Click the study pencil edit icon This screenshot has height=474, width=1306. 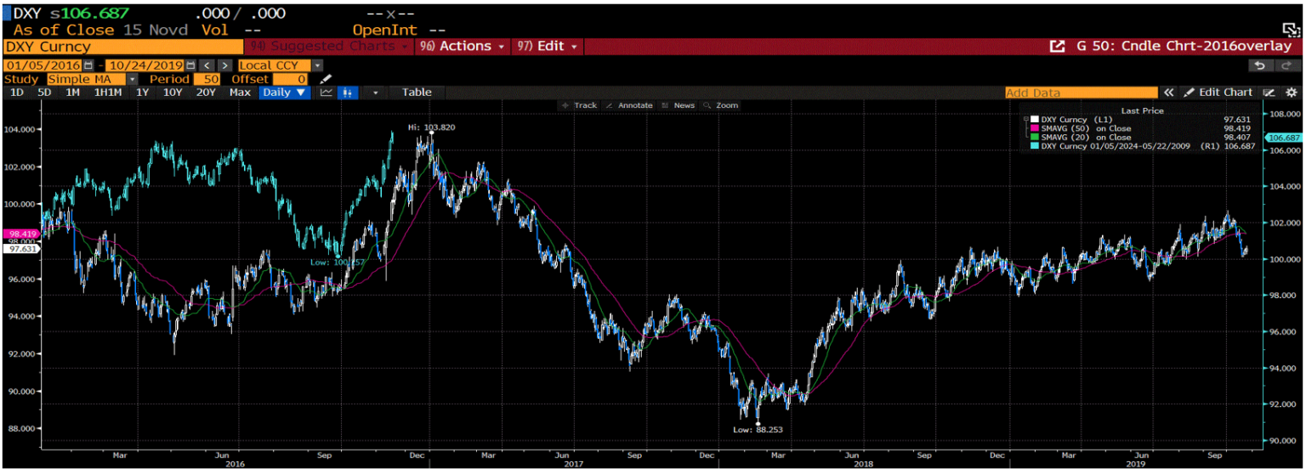(x=326, y=79)
